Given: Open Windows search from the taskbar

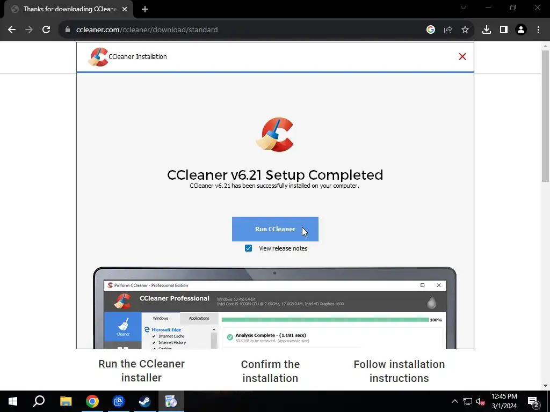Looking at the screenshot, I should pos(39,401).
